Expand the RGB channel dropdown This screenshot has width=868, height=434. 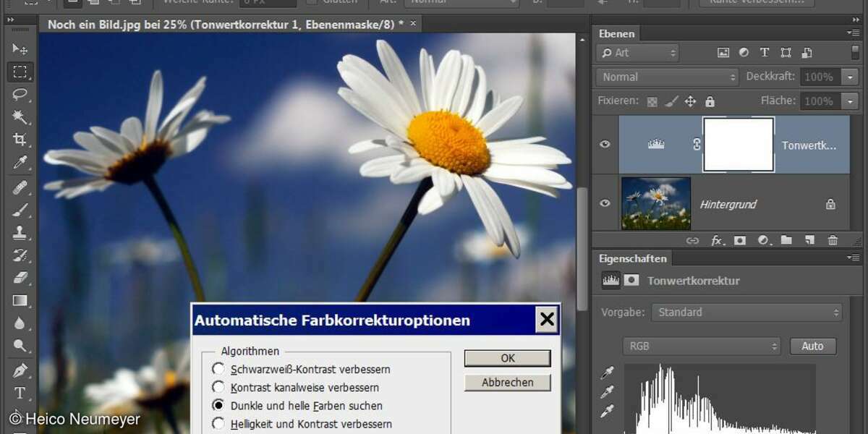(701, 346)
